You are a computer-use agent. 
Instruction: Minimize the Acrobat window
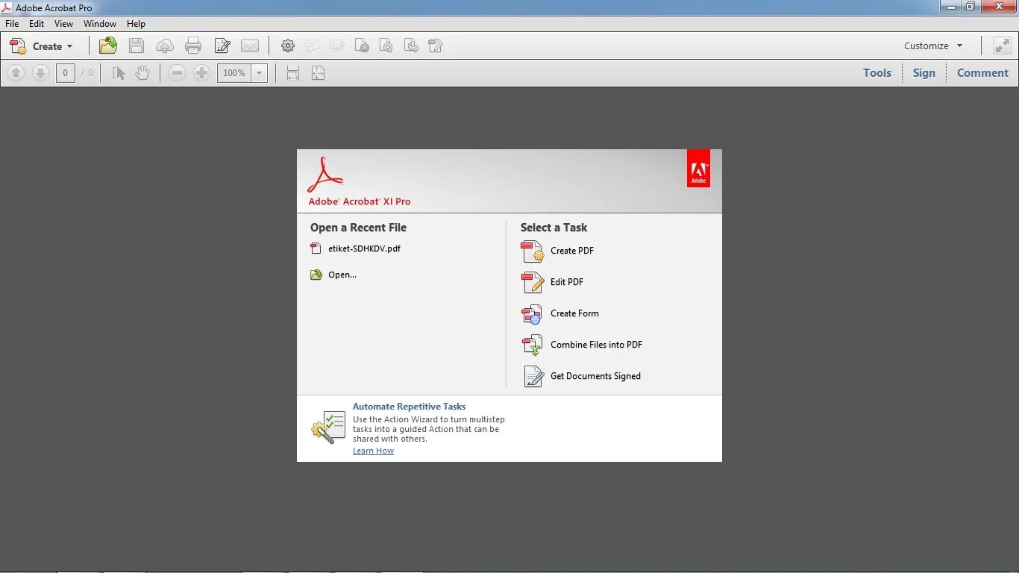point(951,7)
